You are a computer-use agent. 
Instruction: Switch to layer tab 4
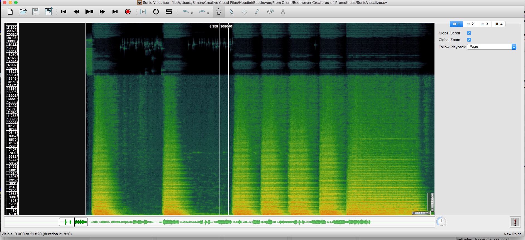coord(499,24)
